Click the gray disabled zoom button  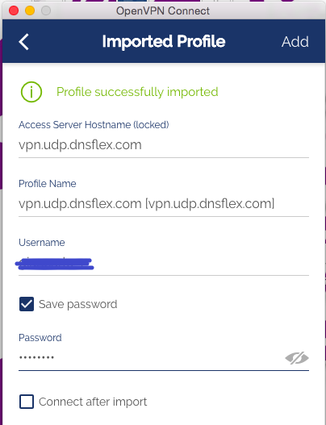click(46, 10)
